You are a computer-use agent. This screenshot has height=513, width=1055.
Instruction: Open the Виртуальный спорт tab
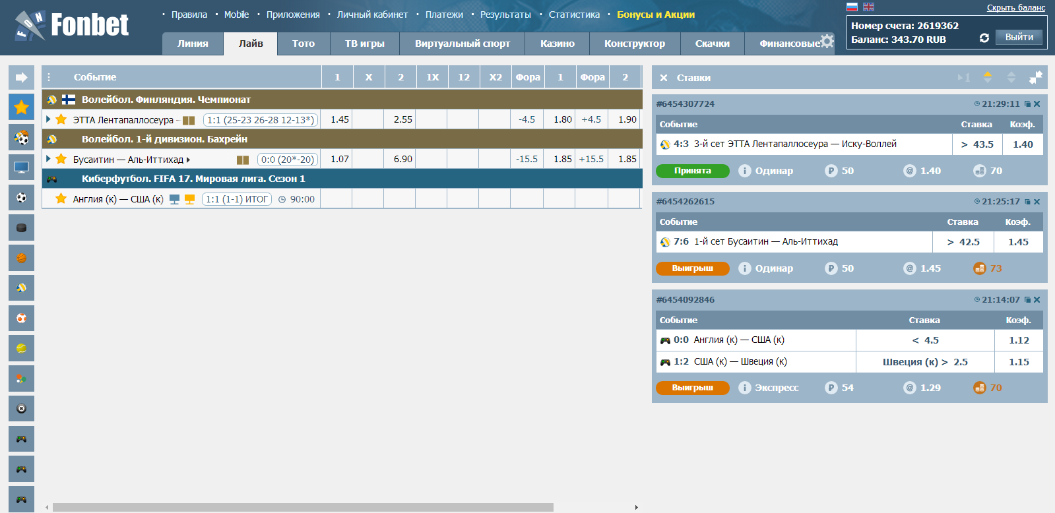tap(463, 44)
